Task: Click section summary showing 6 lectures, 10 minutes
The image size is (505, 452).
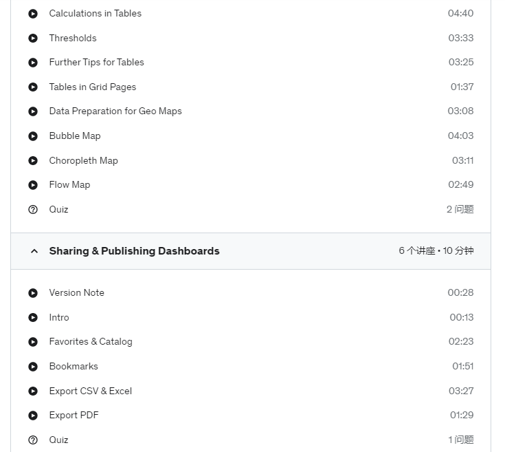Action: [436, 251]
